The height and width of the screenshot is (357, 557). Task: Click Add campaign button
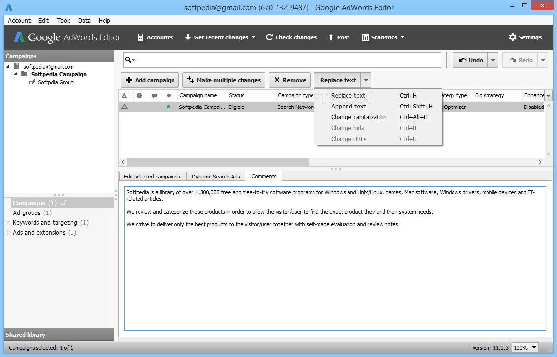150,80
